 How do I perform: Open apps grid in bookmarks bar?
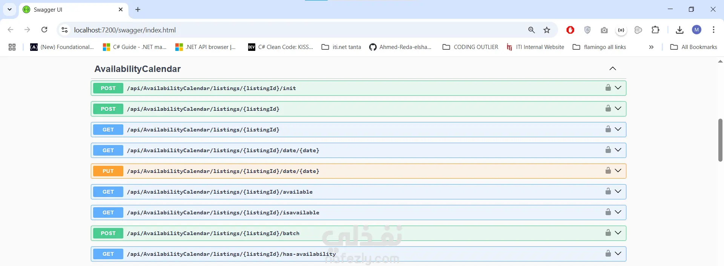pos(12,47)
